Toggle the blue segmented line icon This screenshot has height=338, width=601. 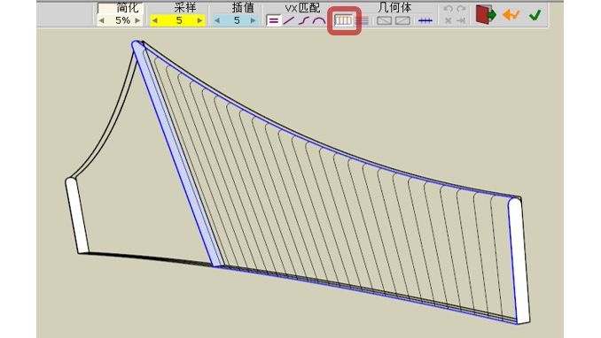pos(425,20)
